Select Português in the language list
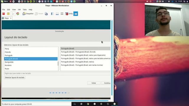189x106 pixels. 31,55
